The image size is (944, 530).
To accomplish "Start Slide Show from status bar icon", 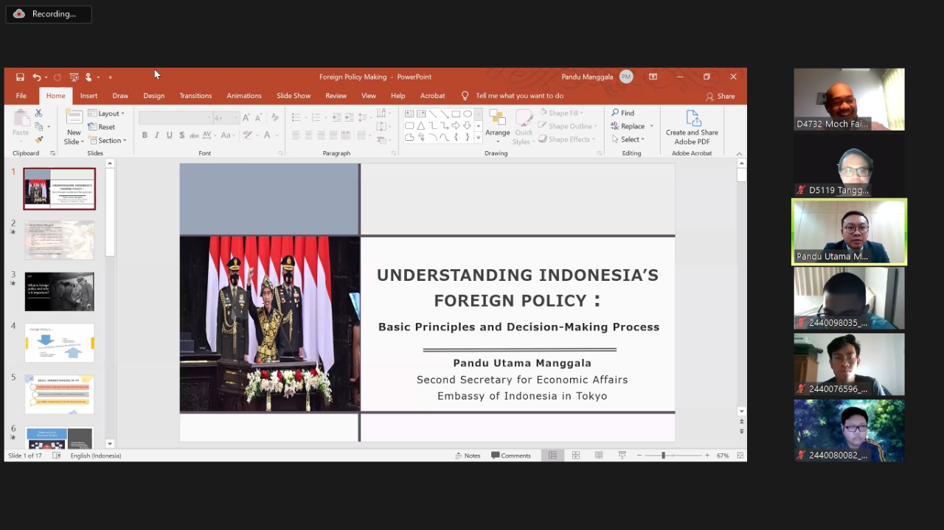I will [622, 456].
